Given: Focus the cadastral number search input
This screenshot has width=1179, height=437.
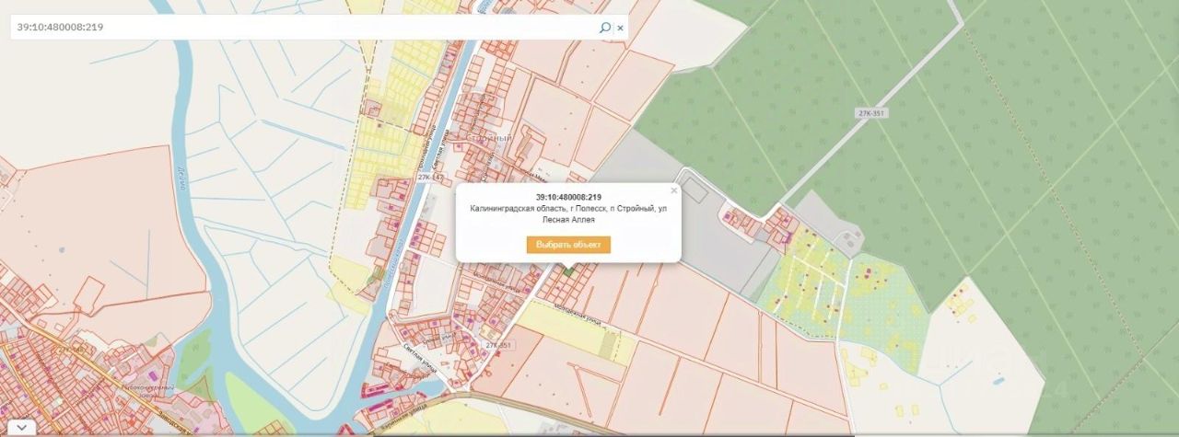Looking at the screenshot, I should (x=304, y=28).
